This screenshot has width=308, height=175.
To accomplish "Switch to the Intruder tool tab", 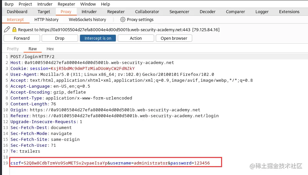I will coord(89,11).
